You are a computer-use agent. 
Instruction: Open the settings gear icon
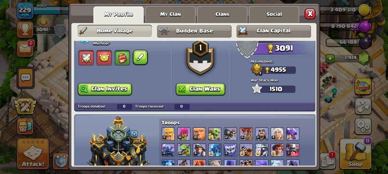[x=363, y=126]
